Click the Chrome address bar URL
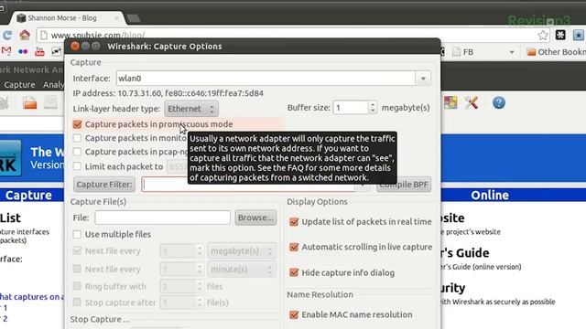 pos(98,36)
